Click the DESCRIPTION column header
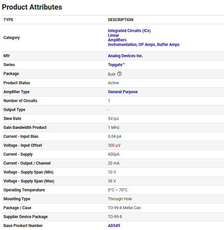The width and height of the screenshot is (224, 230). coord(120,20)
